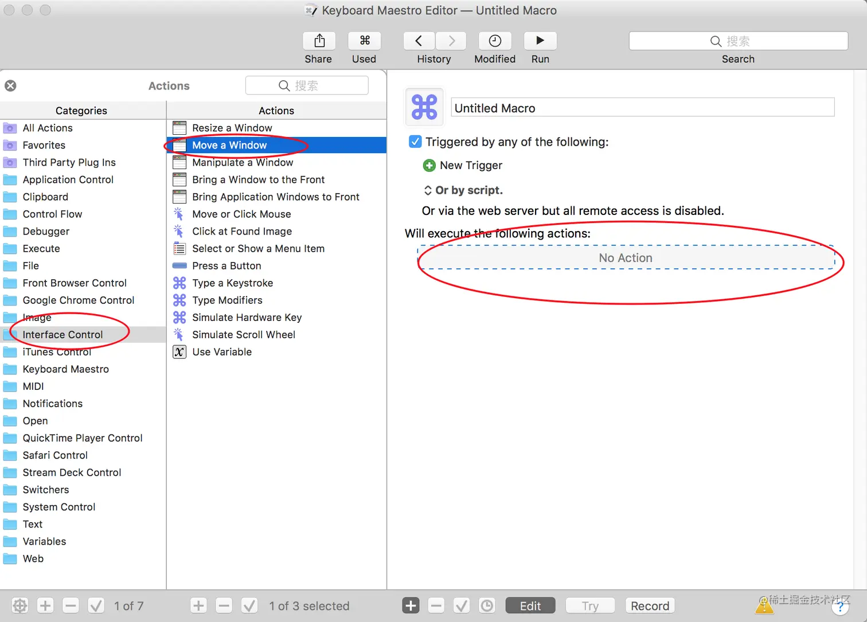This screenshot has width=867, height=622.
Task: Click the Try button
Action: tap(590, 605)
